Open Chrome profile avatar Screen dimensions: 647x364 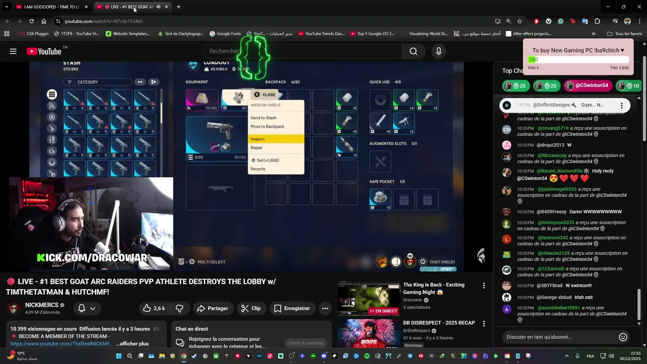627,21
